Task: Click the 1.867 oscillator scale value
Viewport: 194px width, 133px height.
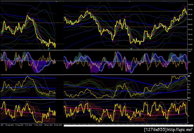Action: [190, 51]
